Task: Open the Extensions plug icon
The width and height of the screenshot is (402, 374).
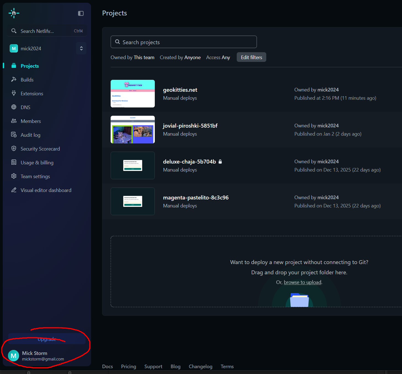Action: point(14,93)
